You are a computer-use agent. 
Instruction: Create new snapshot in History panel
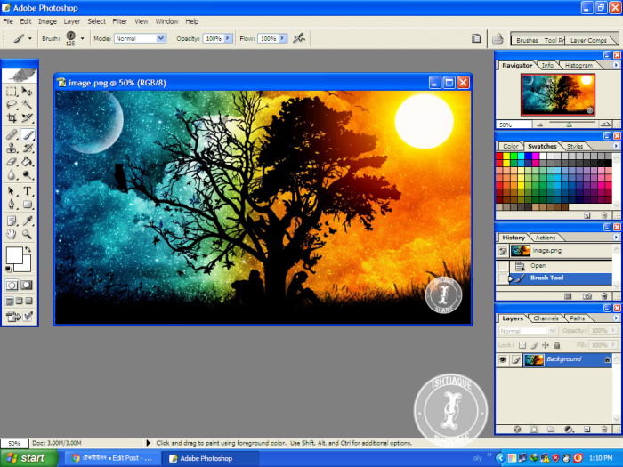tap(587, 296)
